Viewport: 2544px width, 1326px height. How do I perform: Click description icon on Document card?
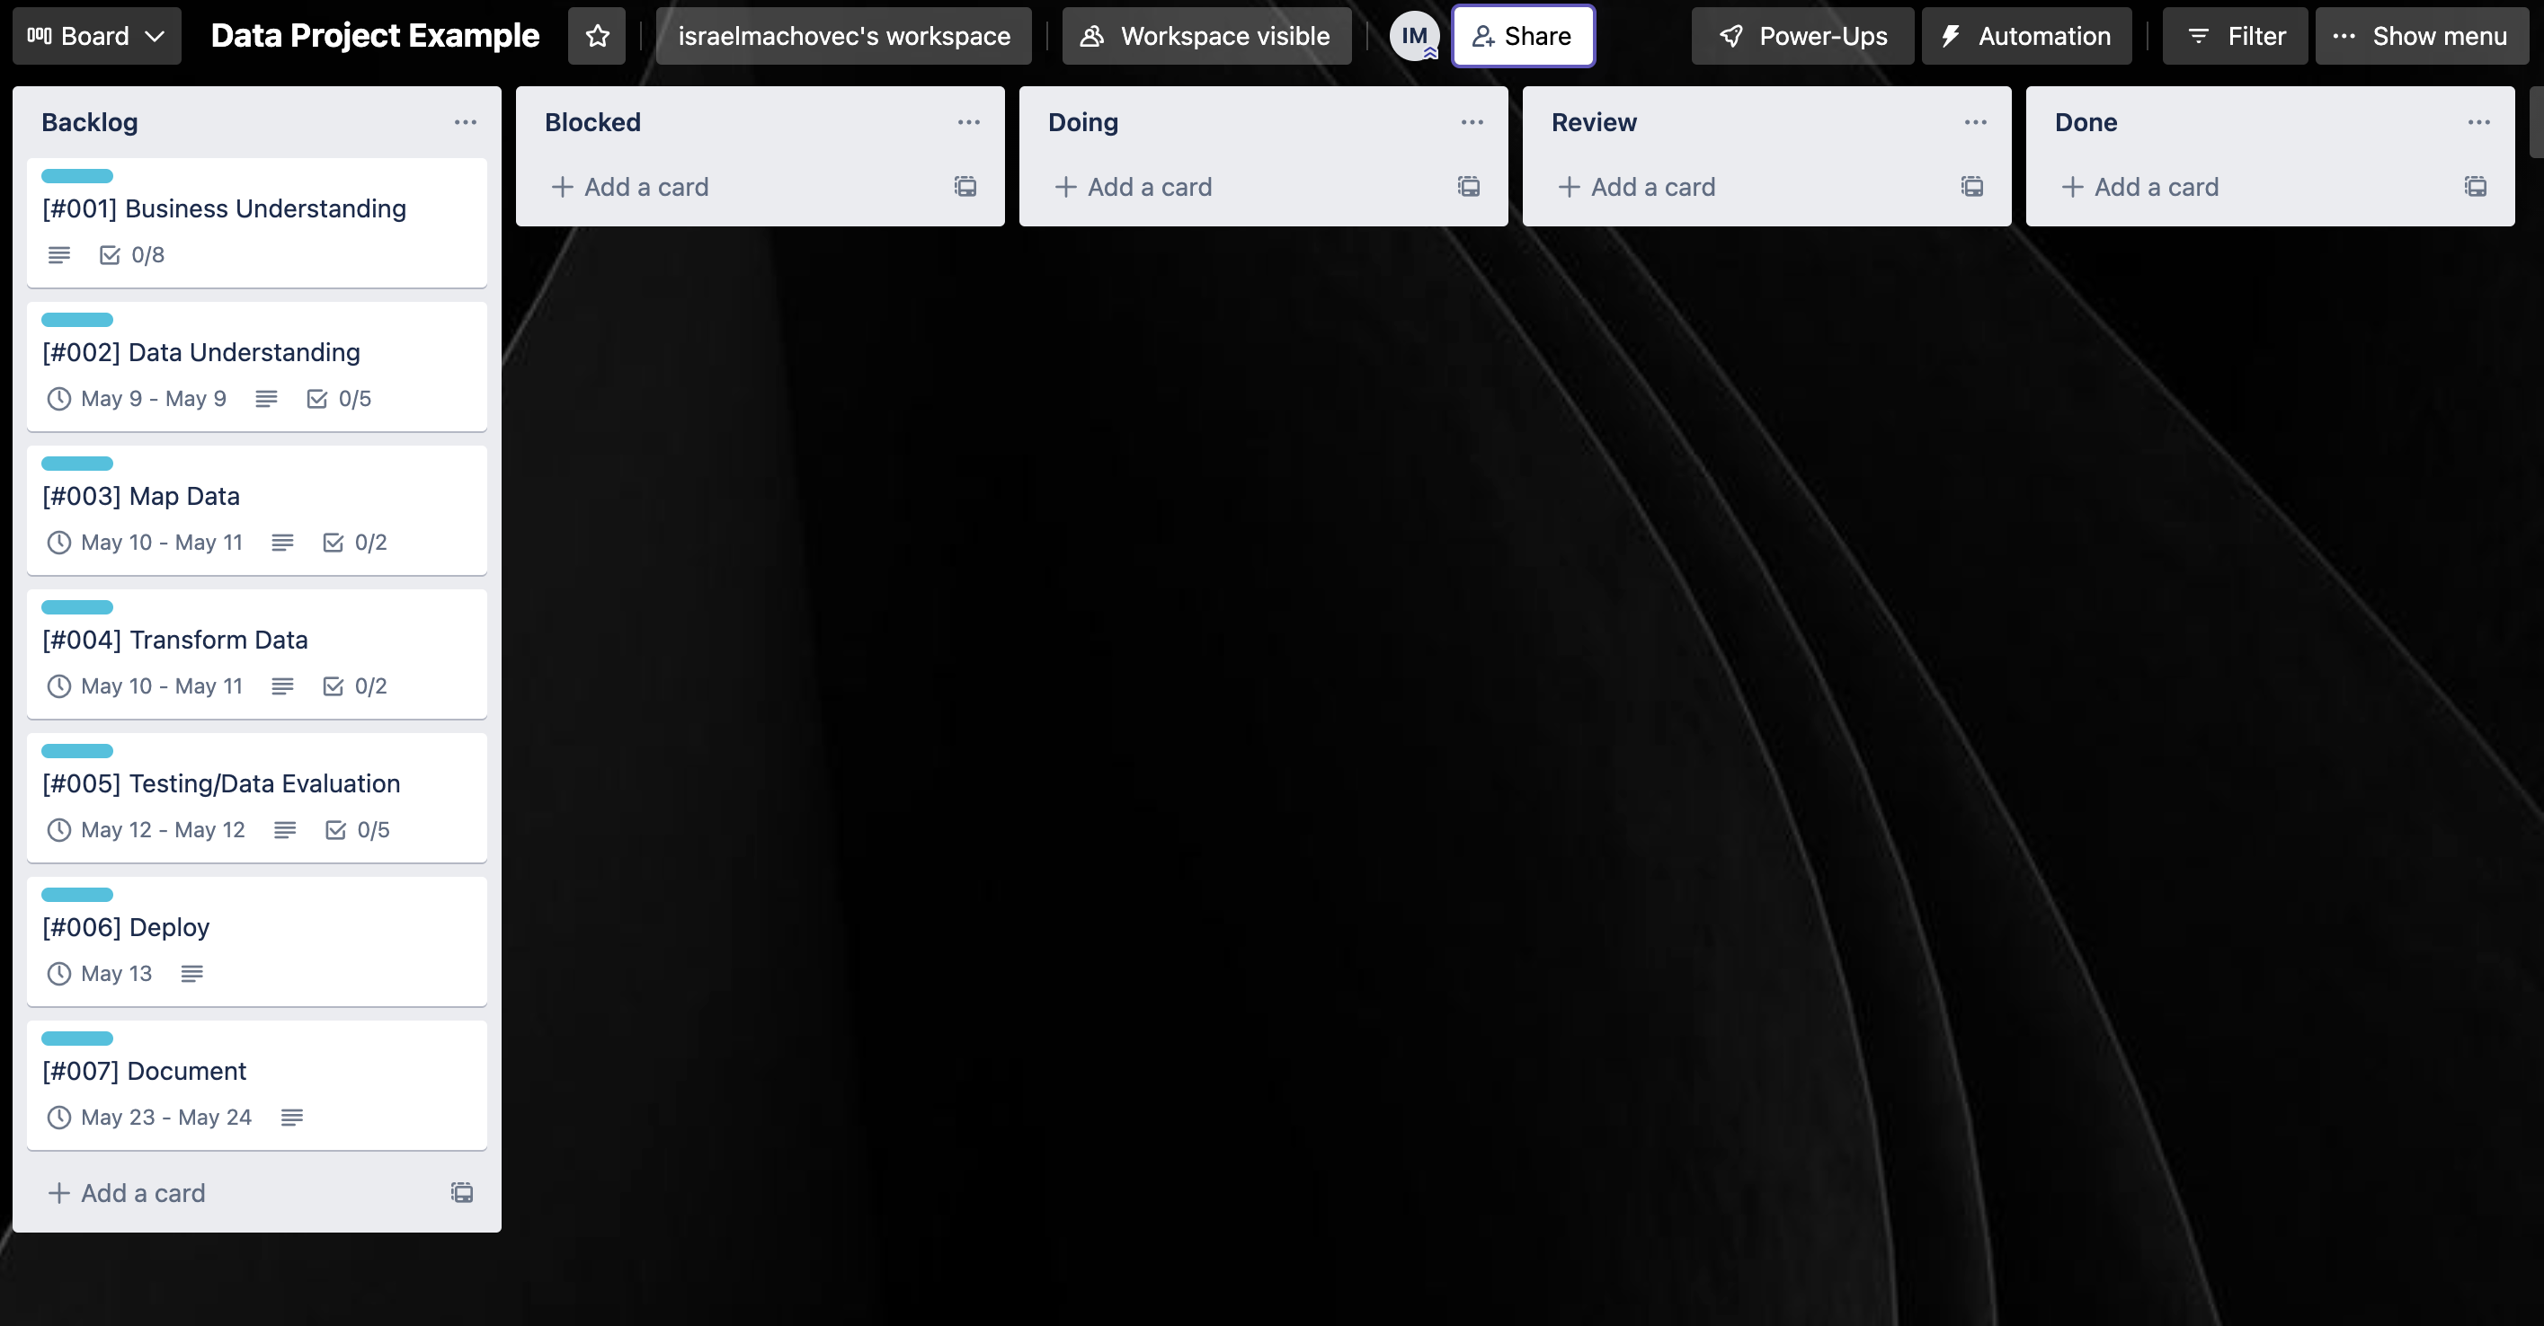click(292, 1118)
